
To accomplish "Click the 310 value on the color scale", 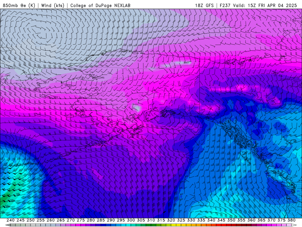I will (x=151, y=220).
